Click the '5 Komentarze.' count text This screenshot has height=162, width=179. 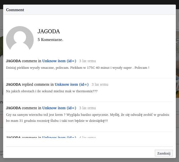click(x=50, y=40)
